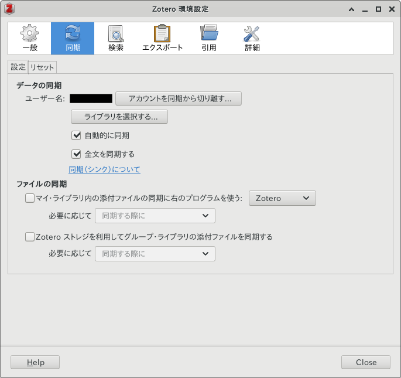Open the エクスポート (Export) clipboard pane
Viewport: 401px width, 378px height.
(162, 38)
